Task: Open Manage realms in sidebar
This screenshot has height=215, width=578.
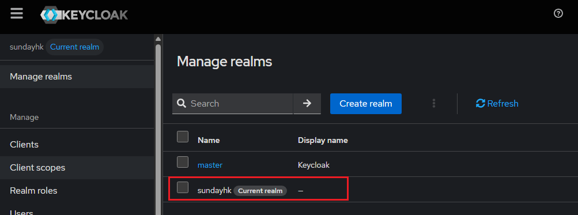Action: [x=77, y=77]
